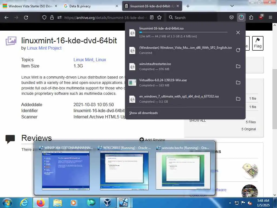
Task: Open the tracking protection shield icon
Action: tap(44, 18)
